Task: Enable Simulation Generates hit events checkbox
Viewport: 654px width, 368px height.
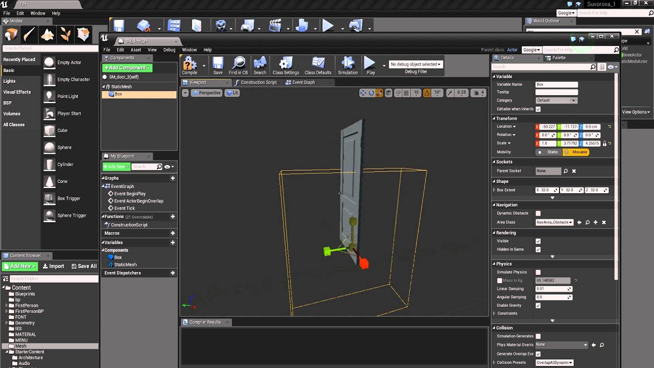Action: [x=538, y=336]
